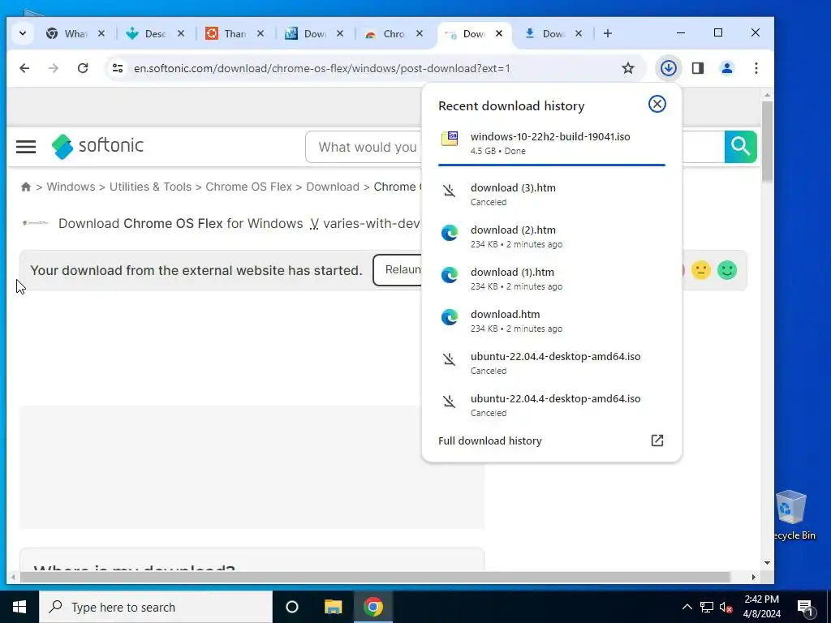Select download (3).htm entry
This screenshot has height=623, width=831.
(x=551, y=194)
